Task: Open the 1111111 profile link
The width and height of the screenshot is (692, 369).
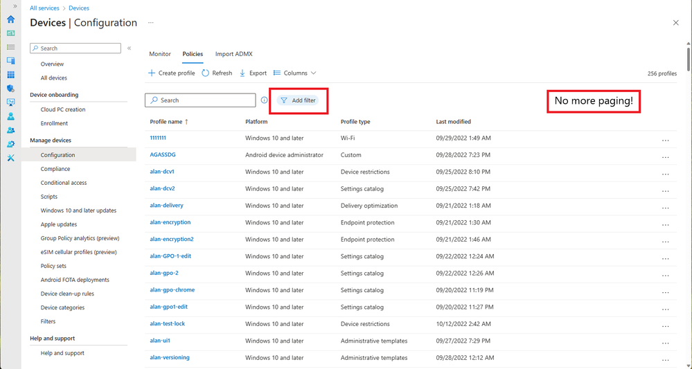Action: pyautogui.click(x=158, y=138)
